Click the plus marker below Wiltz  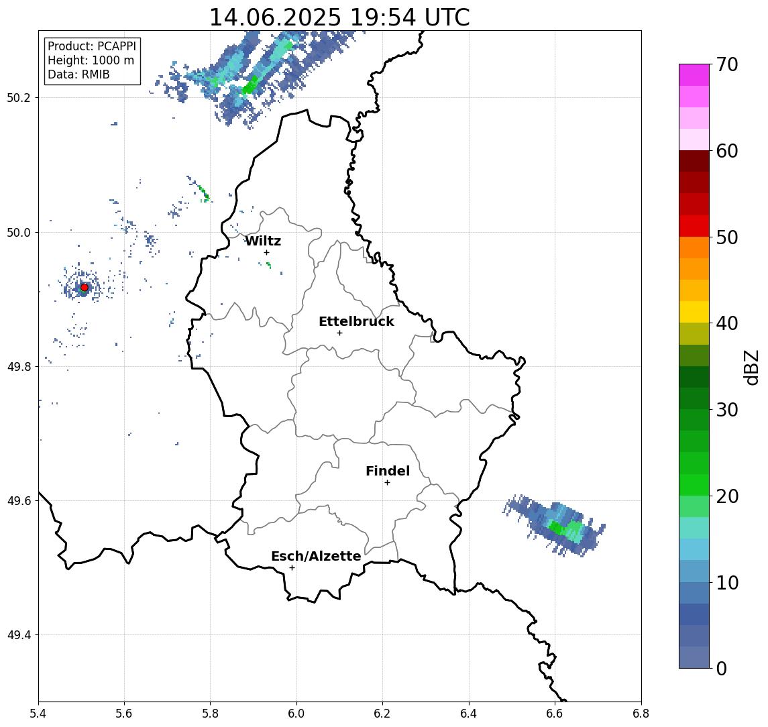click(266, 252)
